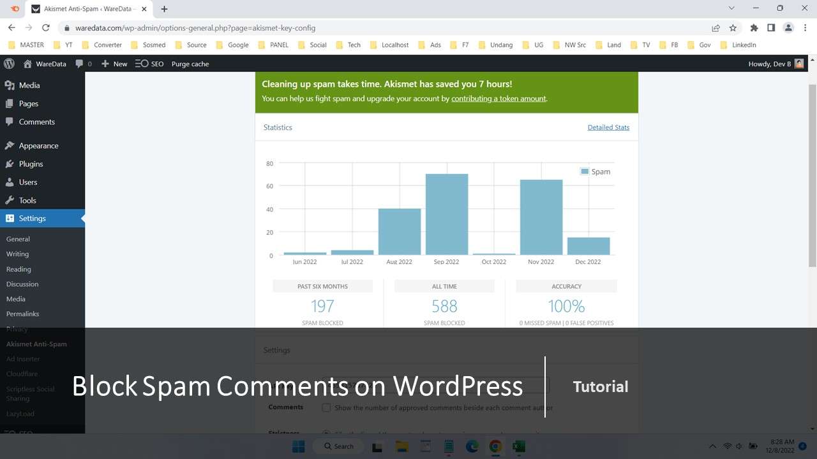Open Permalinks settings

coord(23,314)
